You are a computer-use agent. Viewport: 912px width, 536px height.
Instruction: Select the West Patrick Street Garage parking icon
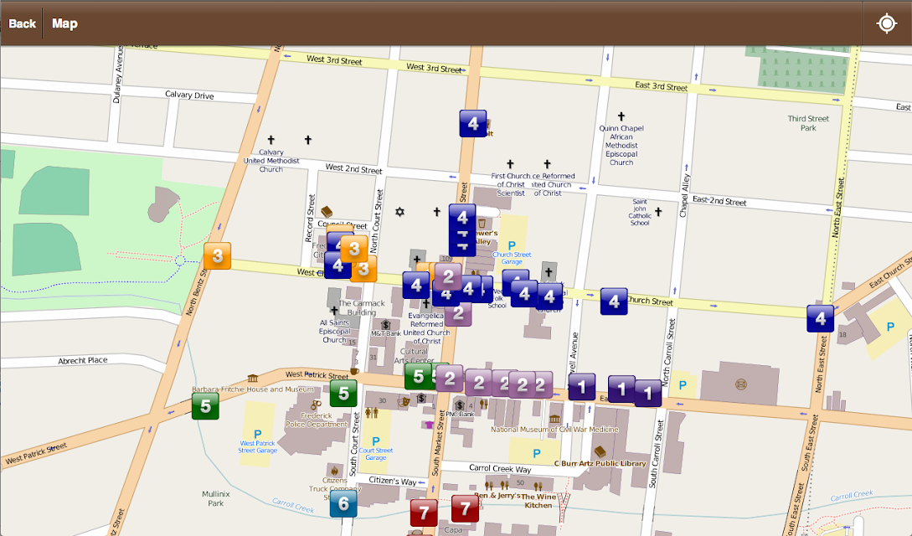pyautogui.click(x=258, y=434)
